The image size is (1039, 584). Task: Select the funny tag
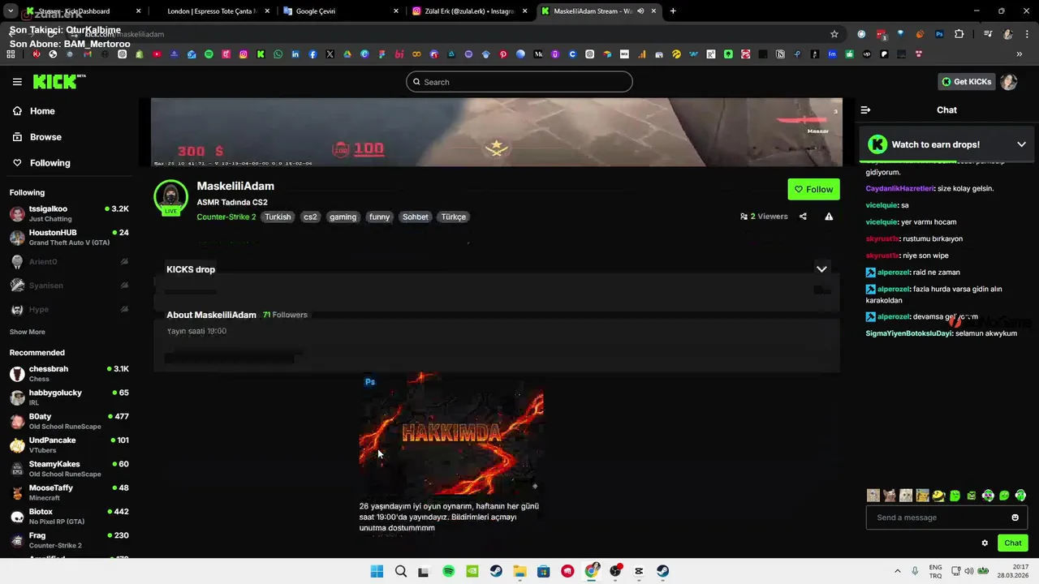(380, 217)
